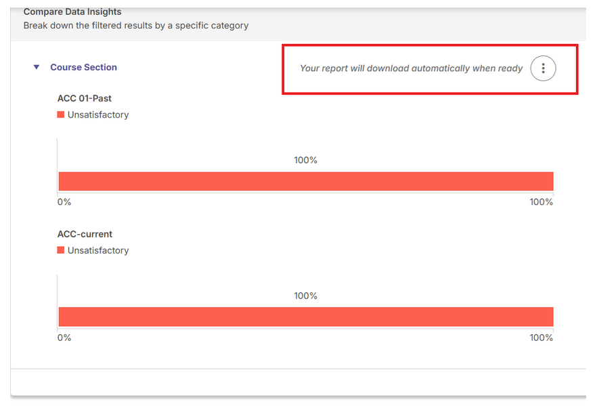This screenshot has height=414, width=595.
Task: Click the Course Section heading link
Action: [x=83, y=67]
